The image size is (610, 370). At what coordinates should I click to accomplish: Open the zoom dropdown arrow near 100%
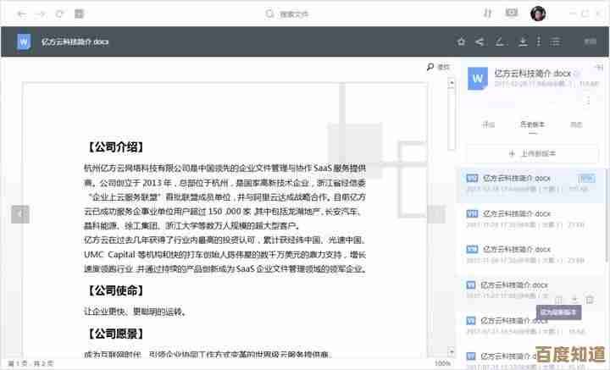click(x=464, y=363)
